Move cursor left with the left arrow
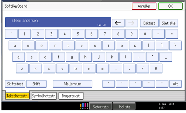This screenshot has width=186, height=113. pyautogui.click(x=118, y=23)
